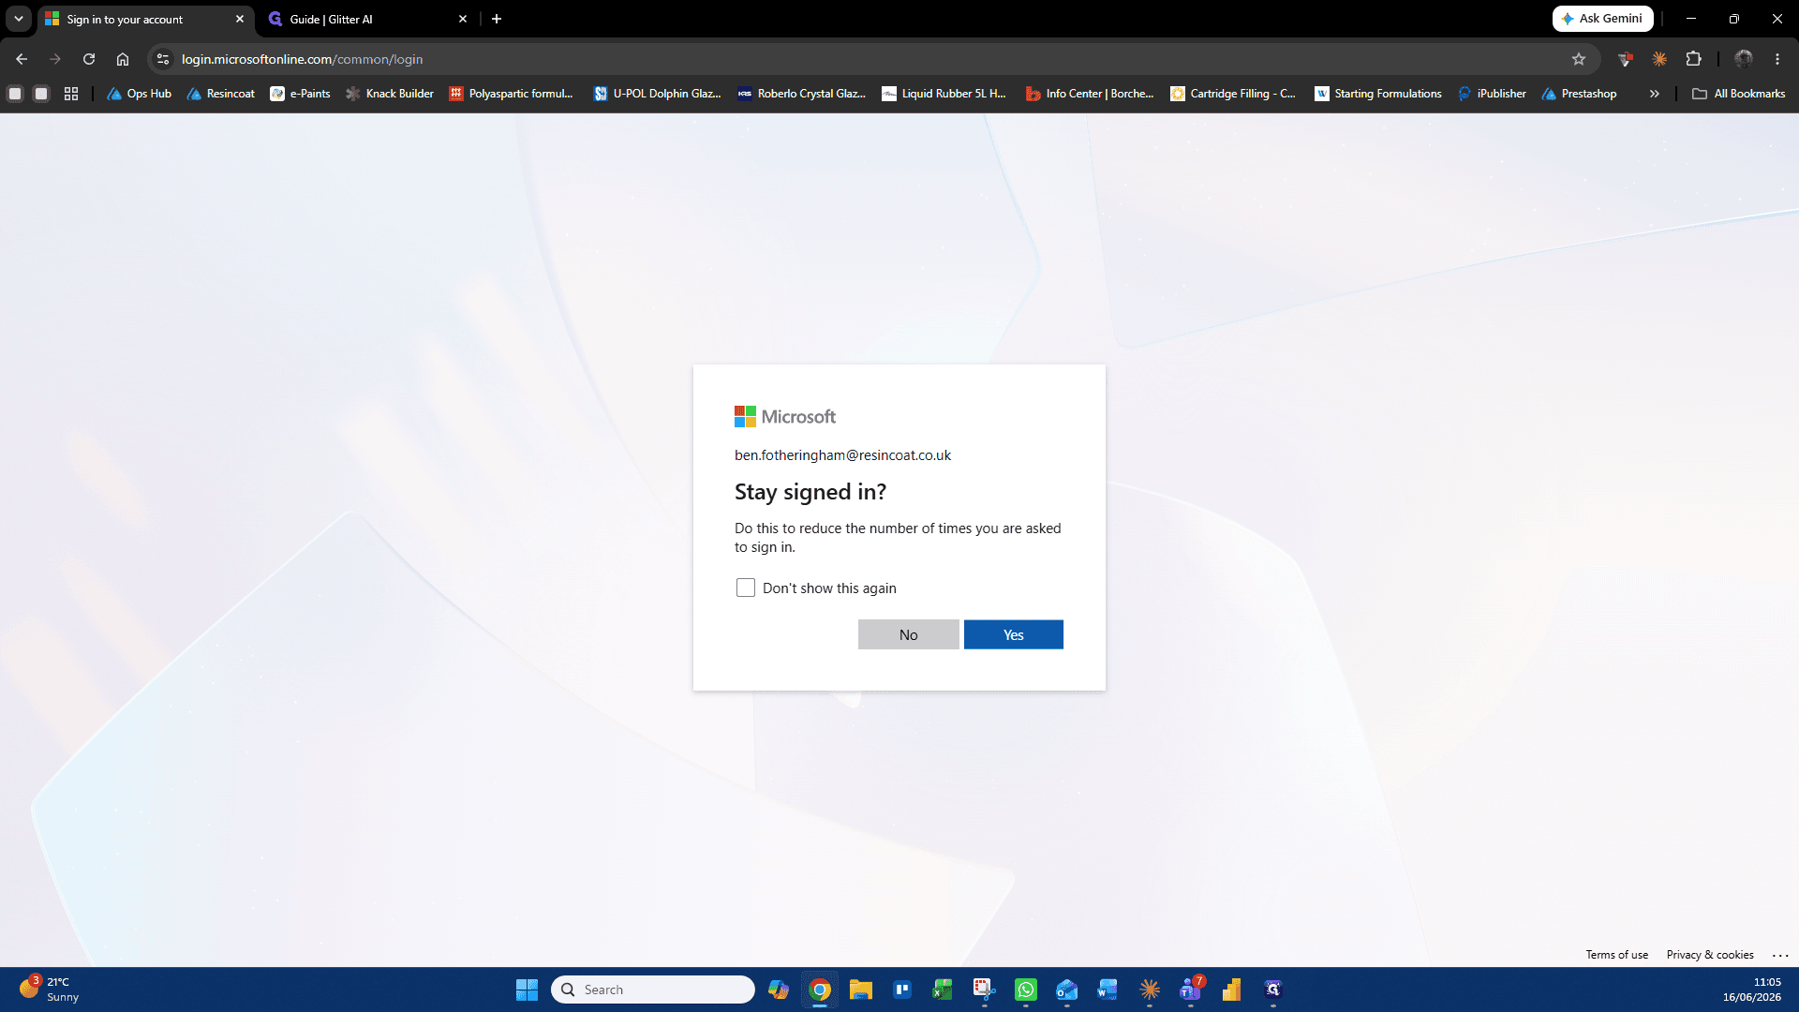
Task: Open Snipping Tool from the taskbar
Action: (984, 990)
